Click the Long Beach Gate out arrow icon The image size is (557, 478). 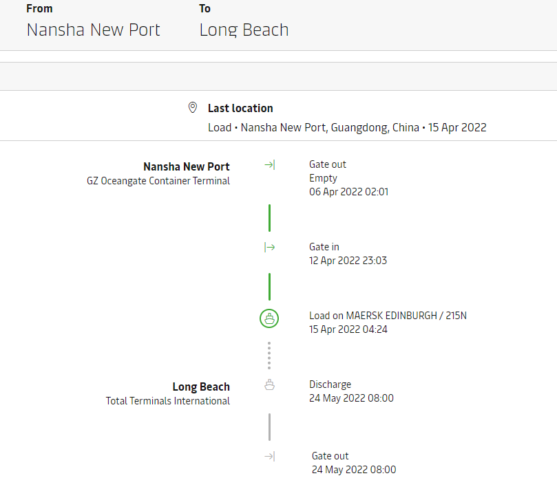[x=270, y=457]
